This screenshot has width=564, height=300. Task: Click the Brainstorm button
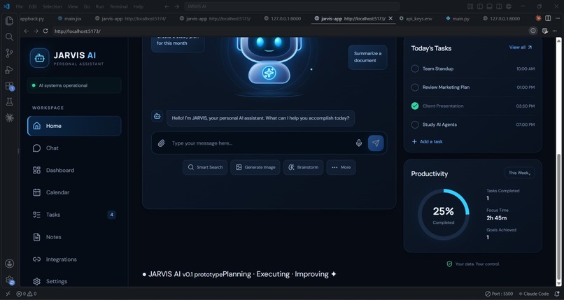[x=303, y=167]
